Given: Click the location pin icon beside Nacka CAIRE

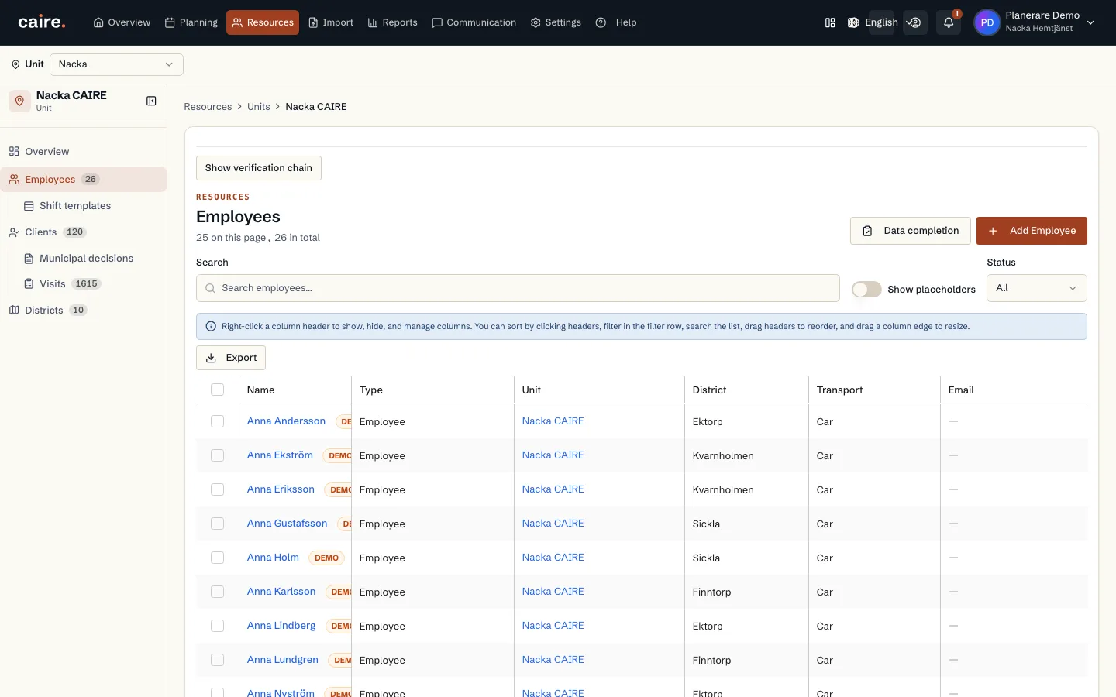Looking at the screenshot, I should tap(19, 101).
